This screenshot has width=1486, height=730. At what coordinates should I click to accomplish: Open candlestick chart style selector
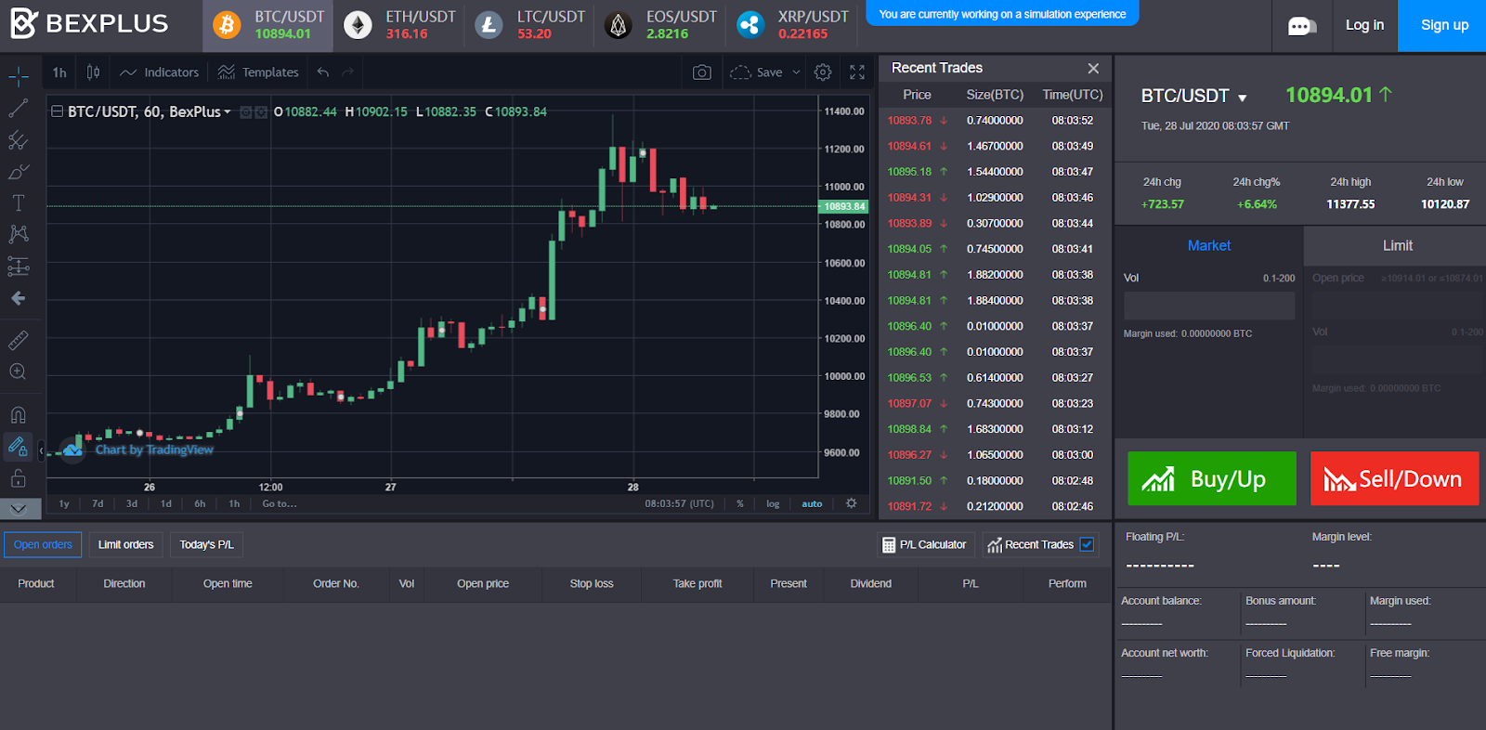93,72
